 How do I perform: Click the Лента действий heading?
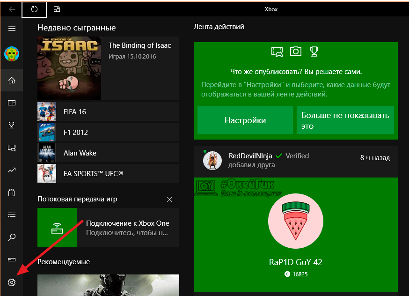pyautogui.click(x=219, y=27)
